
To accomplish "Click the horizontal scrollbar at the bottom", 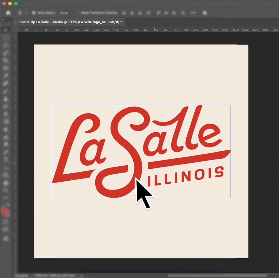I will pyautogui.click(x=217, y=275).
